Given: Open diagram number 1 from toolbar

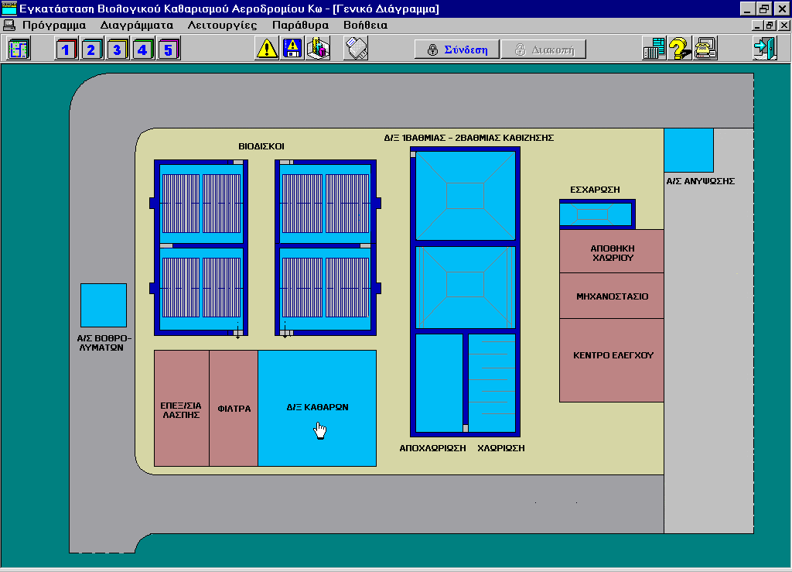Looking at the screenshot, I should pyautogui.click(x=67, y=50).
